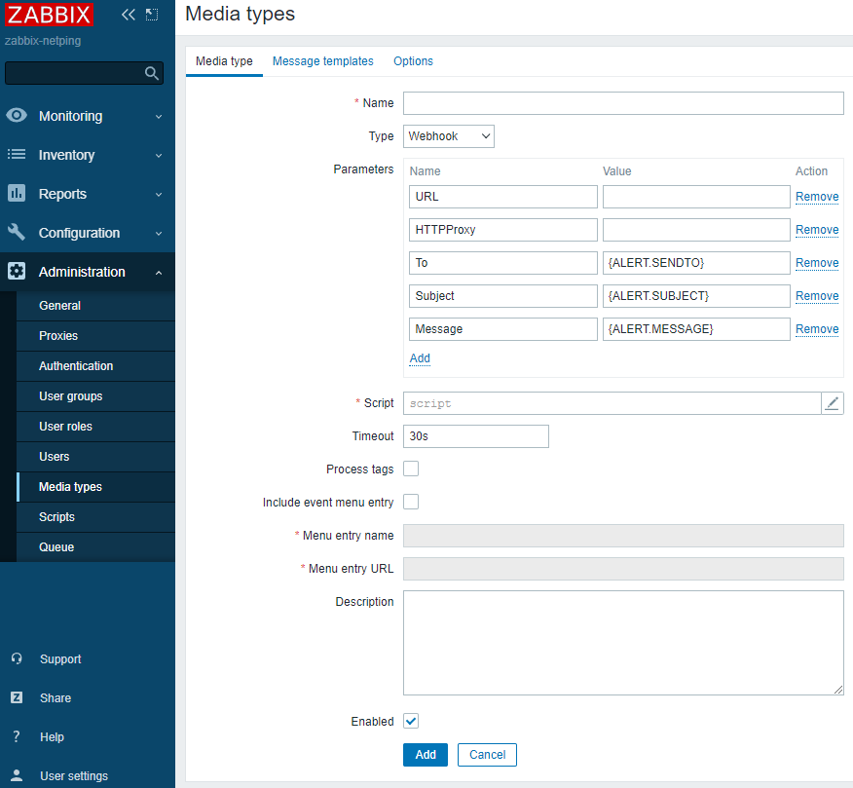Collapse the sidebar with double-chevron icon
The height and width of the screenshot is (788, 853).
(128, 15)
